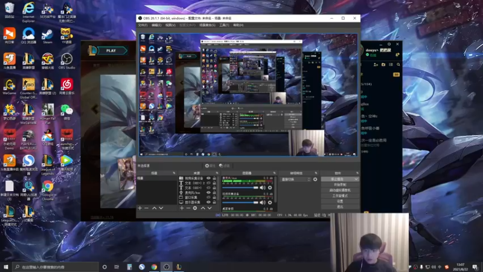Mute the second mixer channel speaker
This screenshot has width=483, height=272.
[x=263, y=202]
